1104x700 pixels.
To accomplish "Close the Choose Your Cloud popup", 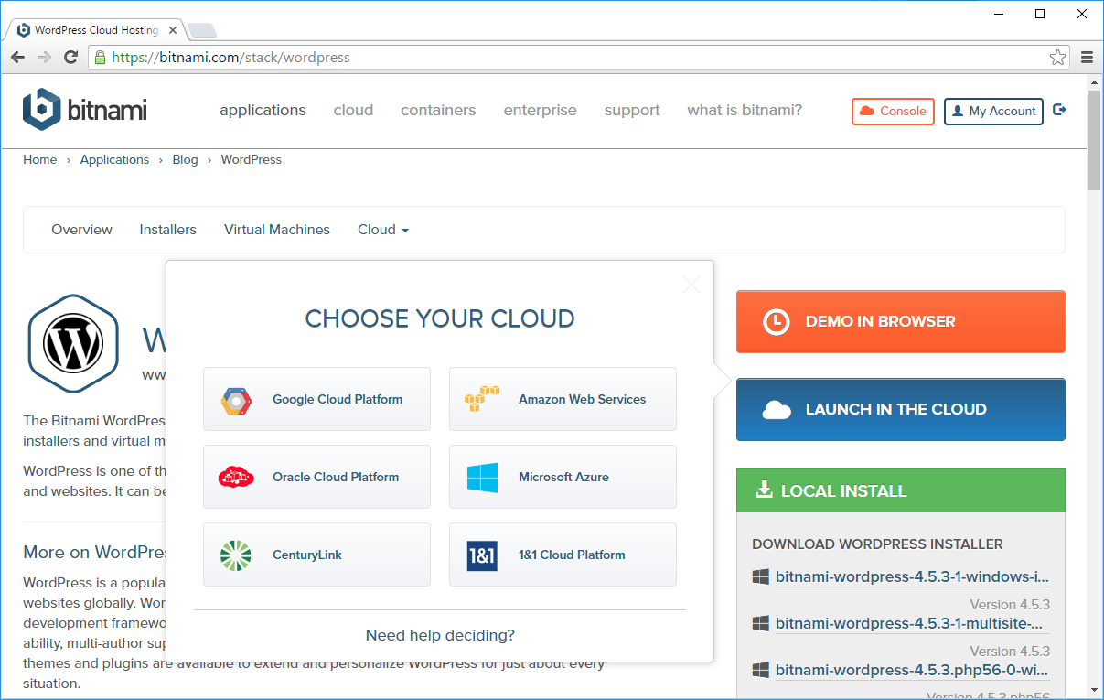I will [x=691, y=285].
